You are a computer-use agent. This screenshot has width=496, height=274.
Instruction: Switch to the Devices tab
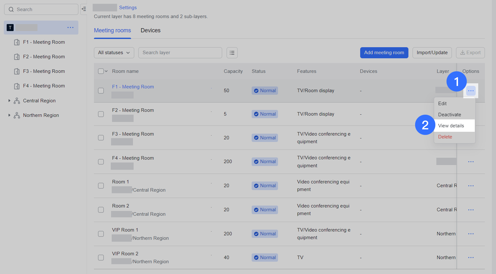point(150,30)
